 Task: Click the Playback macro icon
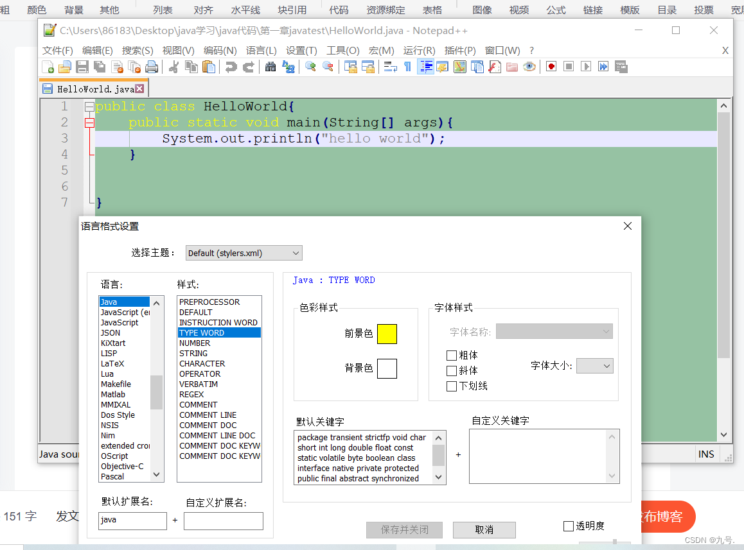click(x=586, y=67)
